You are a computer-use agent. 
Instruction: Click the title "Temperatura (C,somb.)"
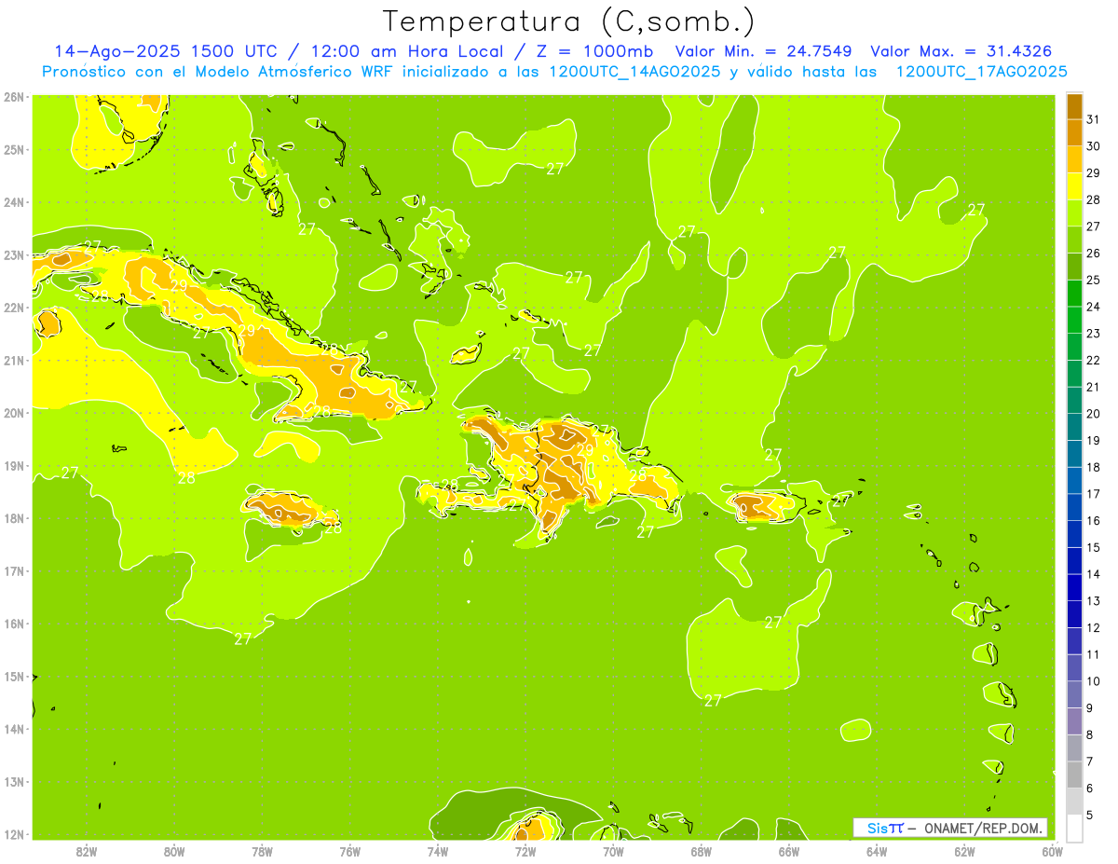tap(569, 21)
